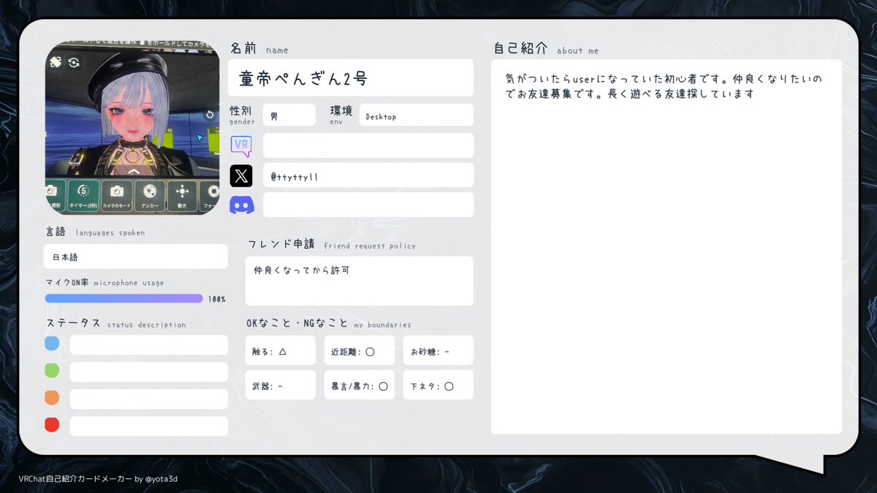The image size is (877, 493).
Task: Select the 動き movement camera icon
Action: click(x=182, y=191)
